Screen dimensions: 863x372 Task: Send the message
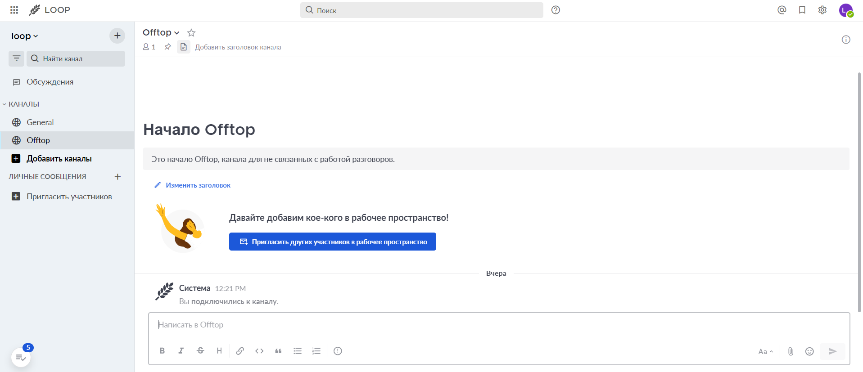click(x=832, y=351)
